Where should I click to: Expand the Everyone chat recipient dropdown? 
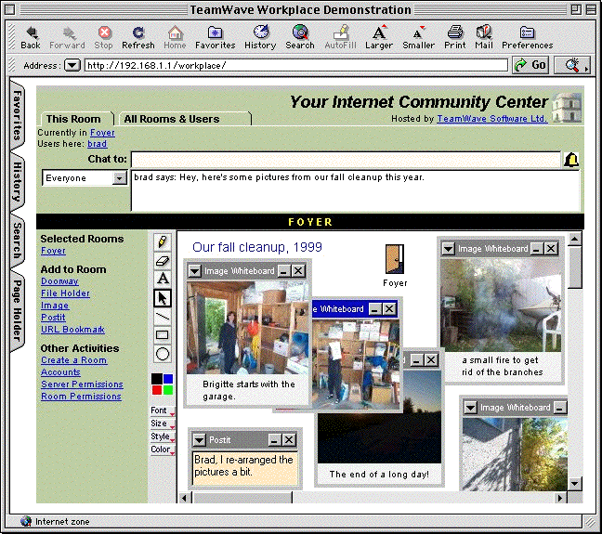pos(119,178)
